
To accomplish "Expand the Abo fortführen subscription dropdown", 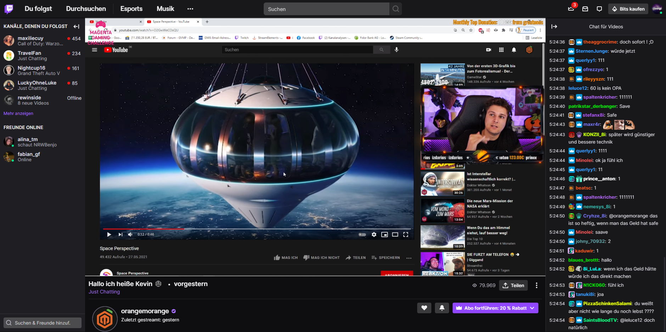I will [532, 308].
